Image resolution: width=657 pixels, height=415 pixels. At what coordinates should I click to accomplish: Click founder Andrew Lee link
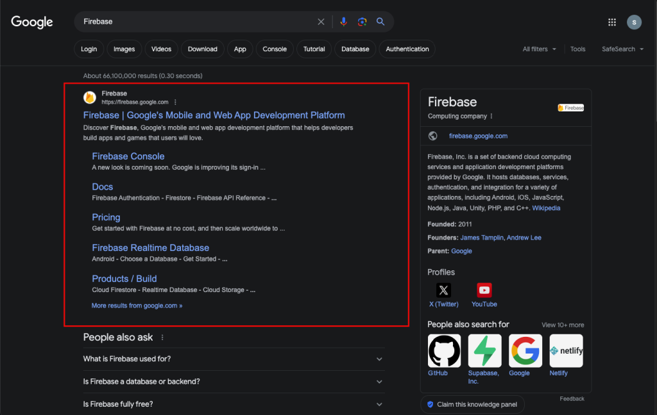click(x=524, y=238)
